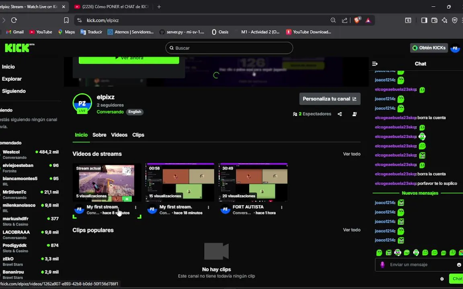Viewport: 463px width, 289px height.
Task: Toggle the browser sidebar panel icon
Action: pos(424,20)
